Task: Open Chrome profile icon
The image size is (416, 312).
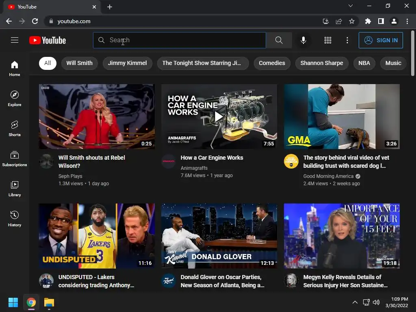Action: 394,21
